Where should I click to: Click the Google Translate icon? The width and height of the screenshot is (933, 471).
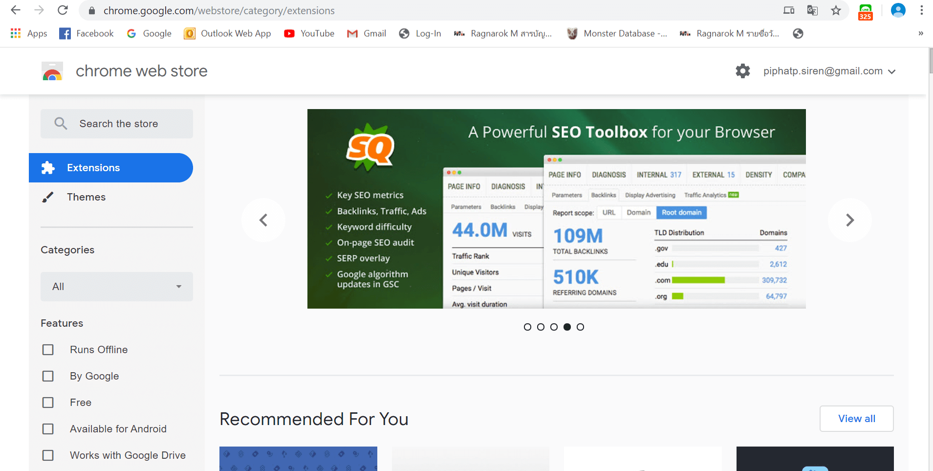click(x=812, y=10)
